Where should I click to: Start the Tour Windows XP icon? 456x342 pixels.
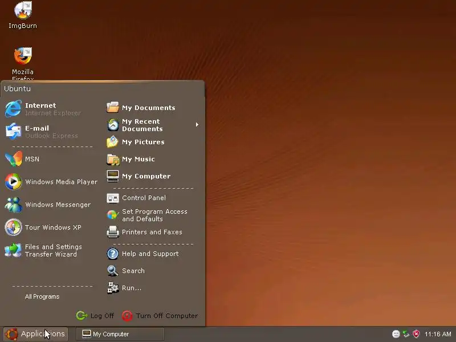tap(13, 227)
